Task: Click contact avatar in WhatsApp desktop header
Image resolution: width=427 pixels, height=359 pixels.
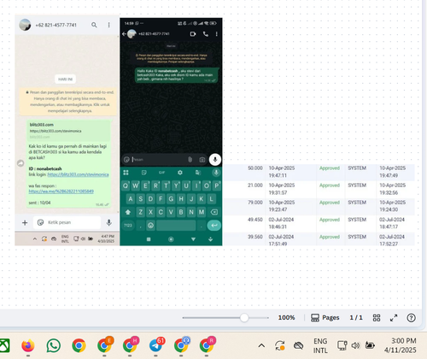Action: [x=25, y=25]
